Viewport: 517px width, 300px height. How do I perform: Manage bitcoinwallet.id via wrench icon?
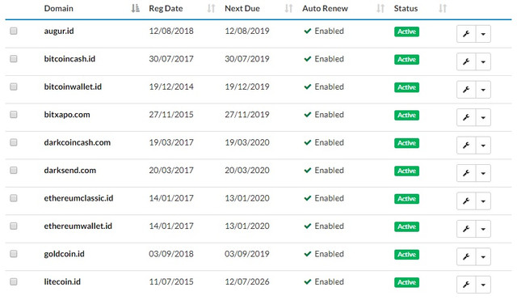pyautogui.click(x=466, y=90)
